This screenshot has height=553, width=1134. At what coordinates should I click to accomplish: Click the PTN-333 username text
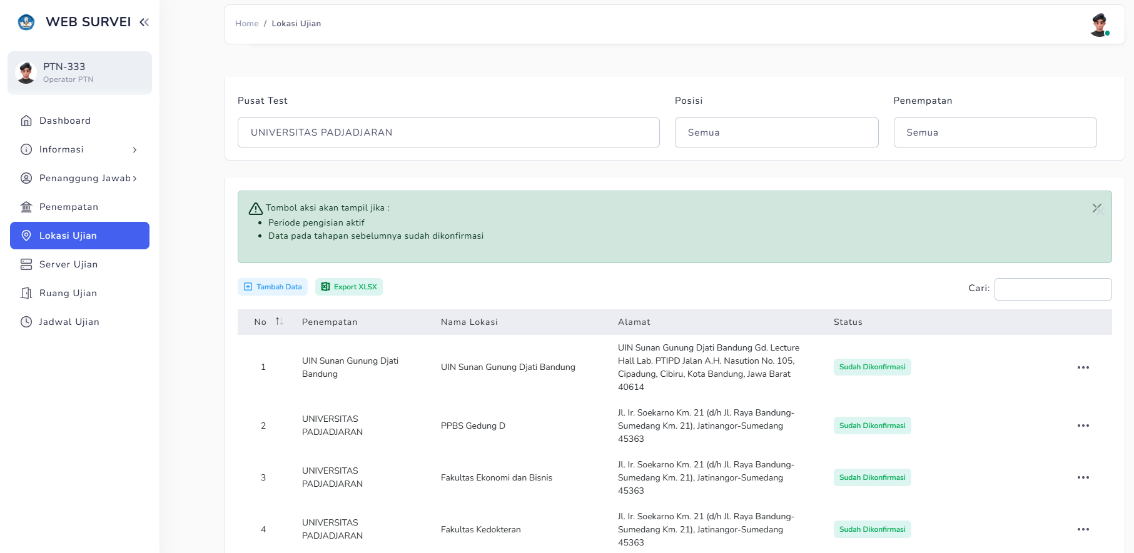pyautogui.click(x=64, y=67)
